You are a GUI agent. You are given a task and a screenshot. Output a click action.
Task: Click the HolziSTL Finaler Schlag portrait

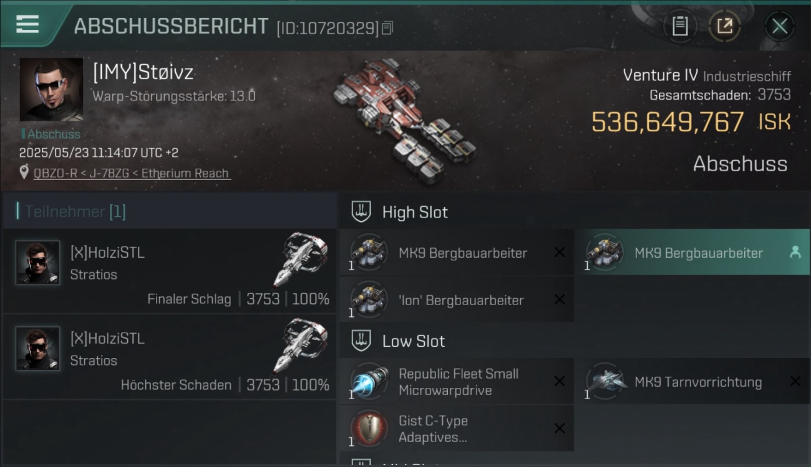point(37,263)
